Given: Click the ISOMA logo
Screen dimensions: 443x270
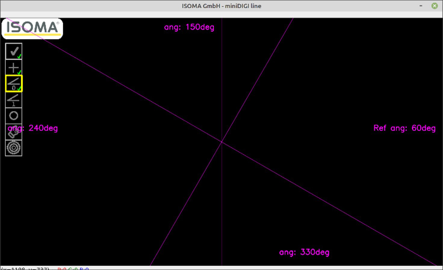Looking at the screenshot, I should click(x=32, y=28).
